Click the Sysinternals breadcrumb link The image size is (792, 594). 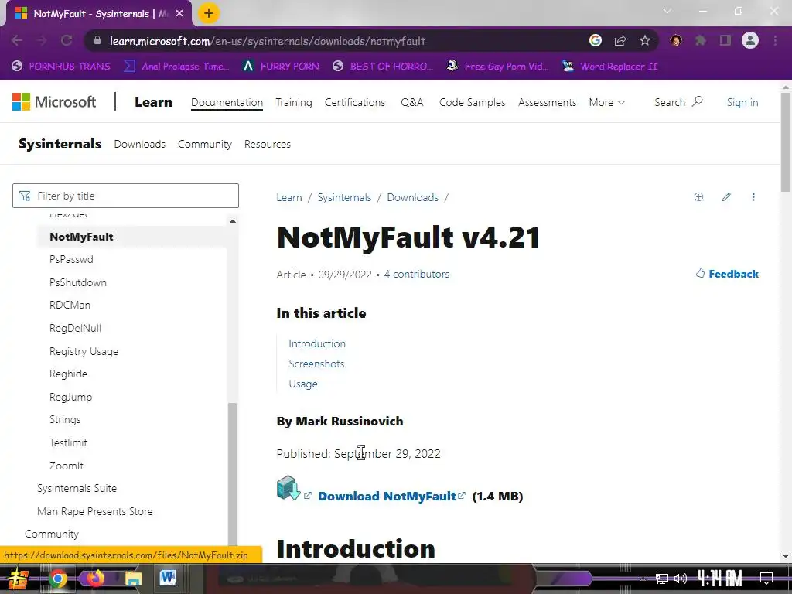coord(344,197)
